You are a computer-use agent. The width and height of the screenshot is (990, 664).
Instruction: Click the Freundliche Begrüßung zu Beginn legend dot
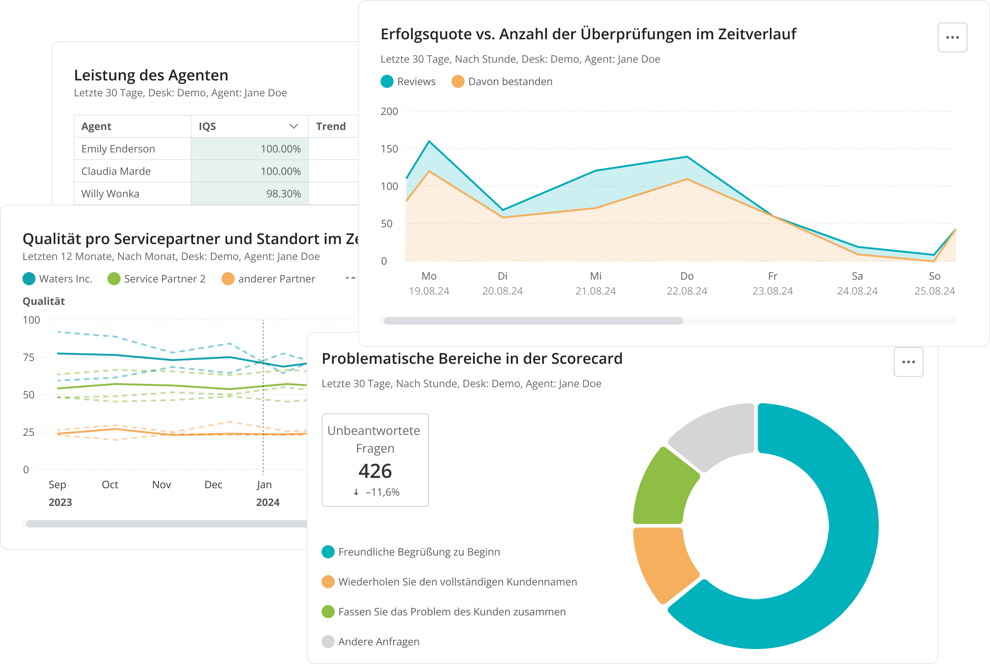[x=328, y=552]
